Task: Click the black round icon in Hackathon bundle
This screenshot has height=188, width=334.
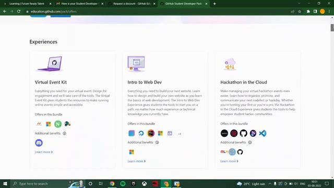Action: tap(224, 133)
